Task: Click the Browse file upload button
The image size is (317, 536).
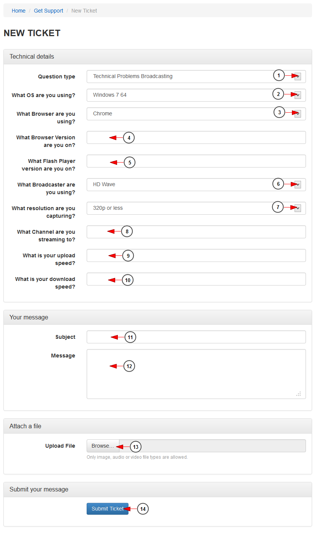Action: coord(103,446)
